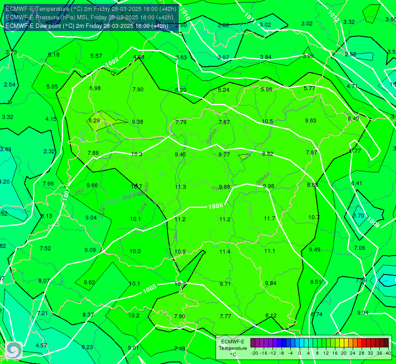Click the 9.77 temperature value

(x=224, y=154)
